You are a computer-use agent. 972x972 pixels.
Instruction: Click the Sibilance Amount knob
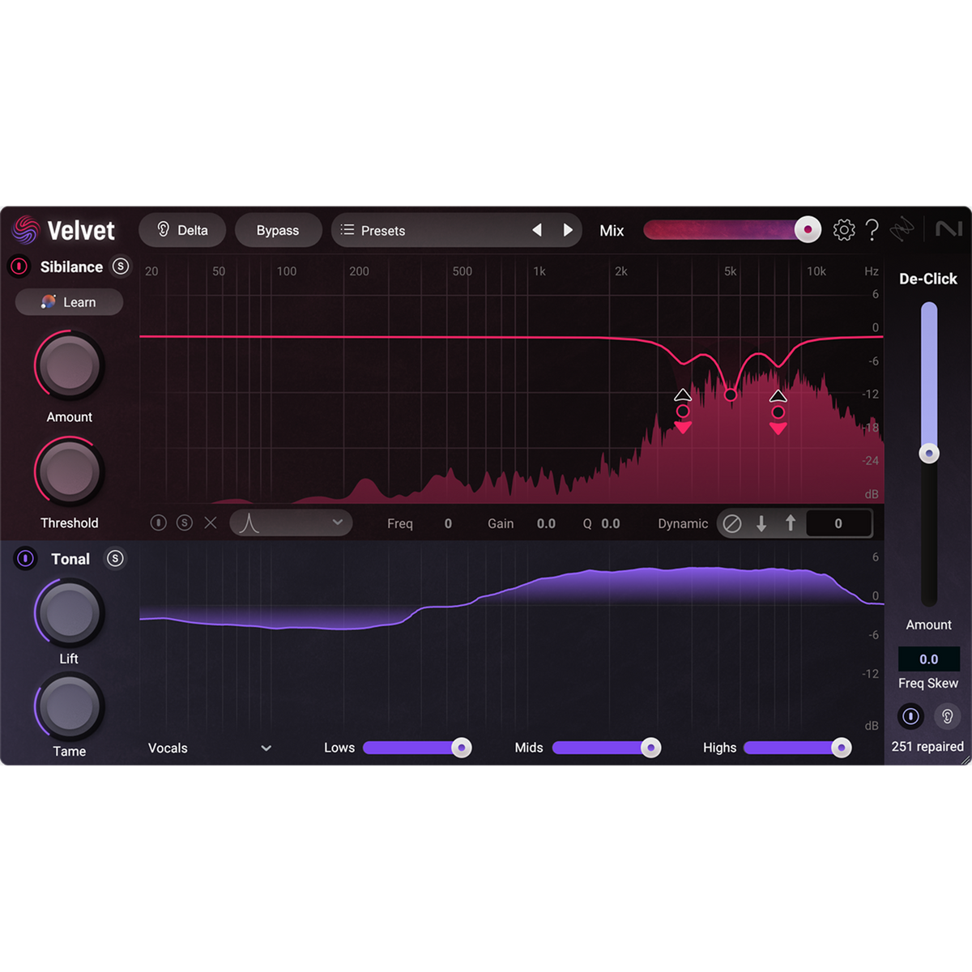click(x=70, y=366)
